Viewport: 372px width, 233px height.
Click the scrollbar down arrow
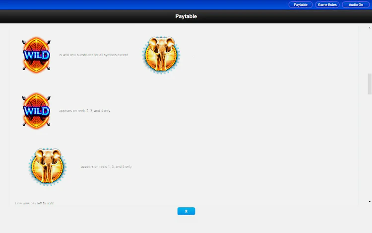pos(369,201)
